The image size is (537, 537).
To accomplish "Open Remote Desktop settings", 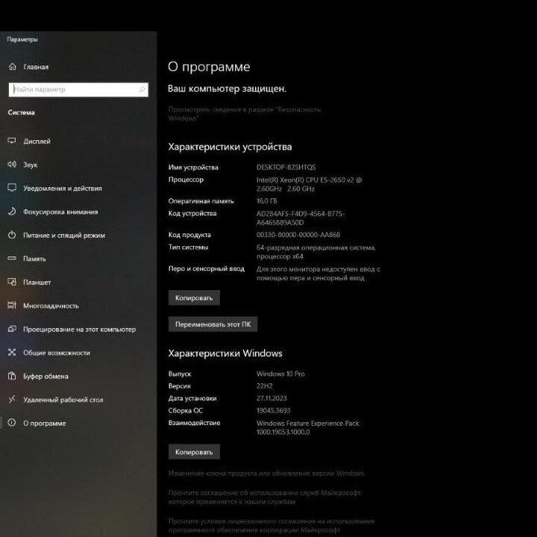I will [x=63, y=400].
